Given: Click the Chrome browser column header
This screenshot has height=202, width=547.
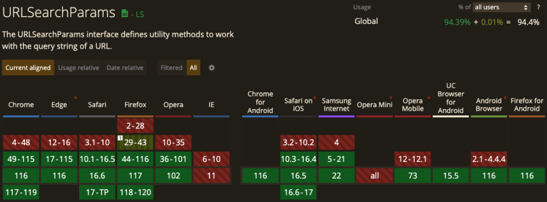Looking at the screenshot, I should 21,105.
